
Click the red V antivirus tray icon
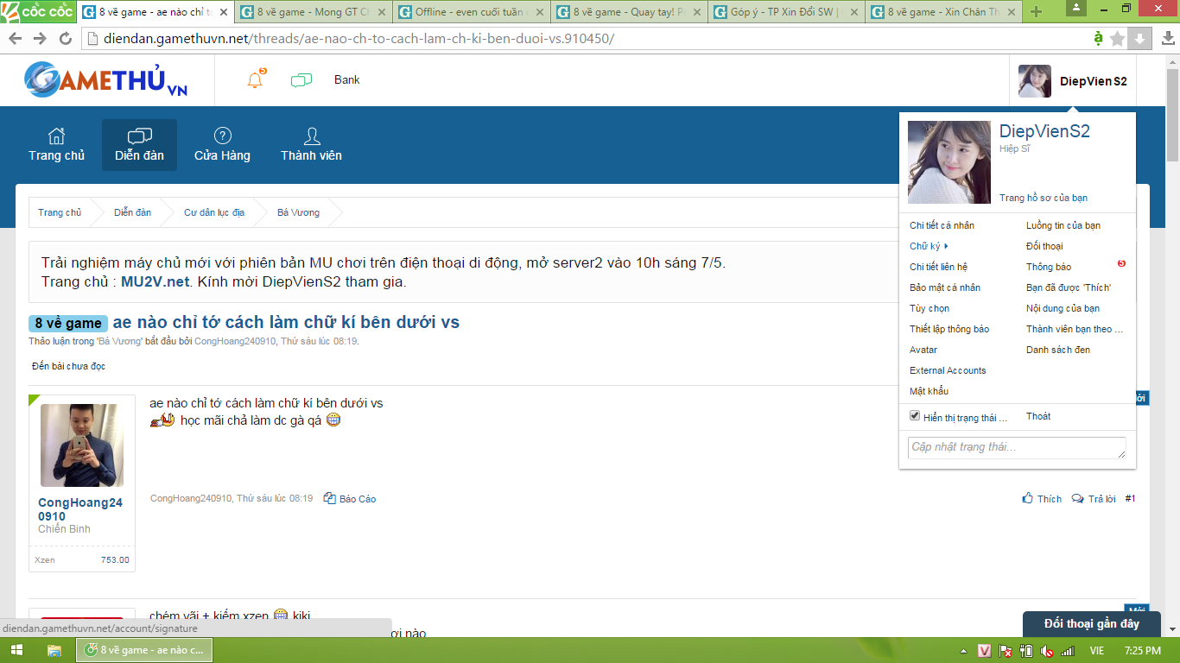[x=985, y=651]
